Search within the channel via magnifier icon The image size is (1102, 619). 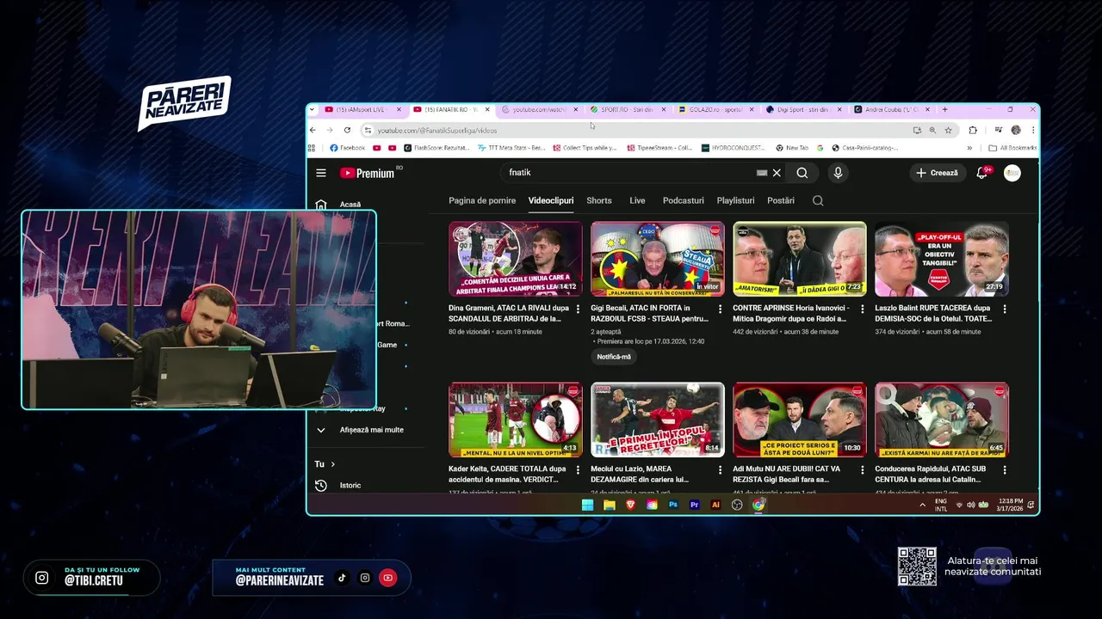tap(818, 200)
